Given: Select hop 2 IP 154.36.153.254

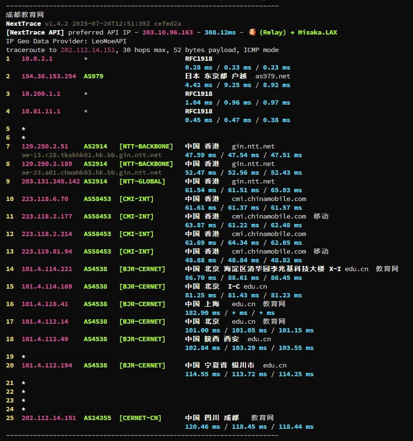Looking at the screenshot, I should 49,76.
